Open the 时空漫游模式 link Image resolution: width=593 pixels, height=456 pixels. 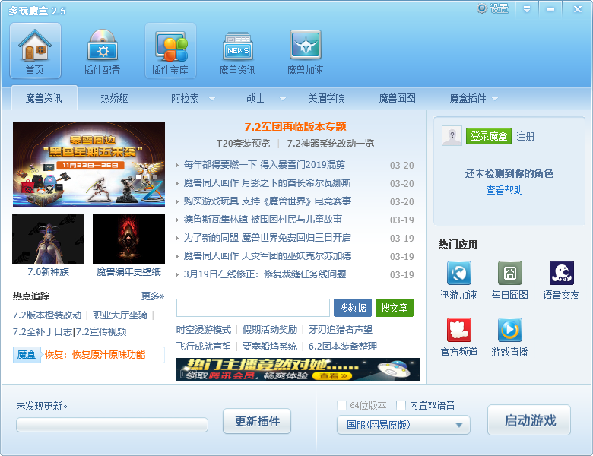click(x=204, y=330)
